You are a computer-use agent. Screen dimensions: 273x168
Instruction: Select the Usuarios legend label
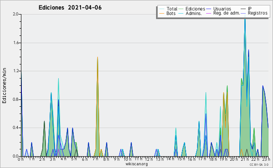coord(222,9)
